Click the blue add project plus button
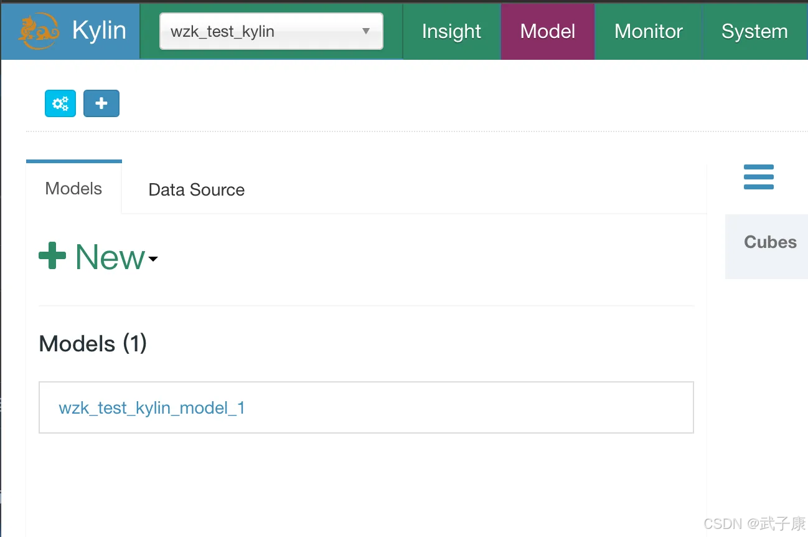The height and width of the screenshot is (537, 808). (x=101, y=103)
